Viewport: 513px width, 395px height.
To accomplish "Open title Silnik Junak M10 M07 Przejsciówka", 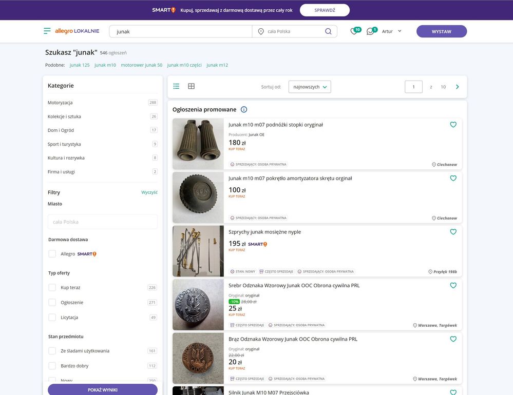I will tap(269, 392).
